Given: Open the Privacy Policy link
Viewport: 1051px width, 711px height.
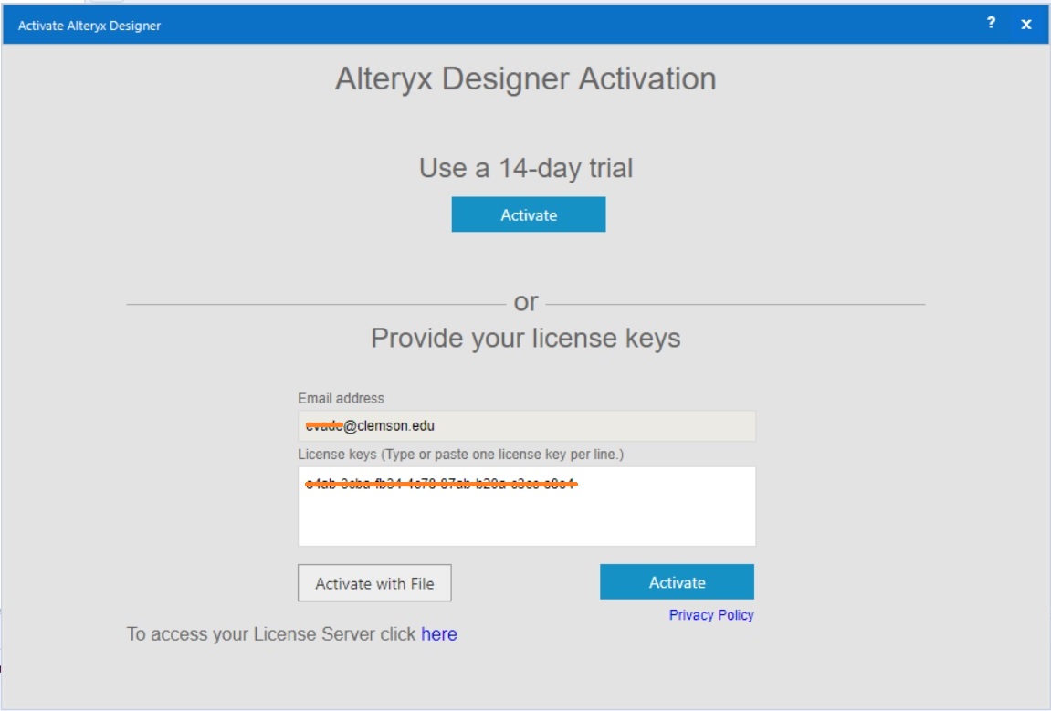Looking at the screenshot, I should click(x=711, y=615).
